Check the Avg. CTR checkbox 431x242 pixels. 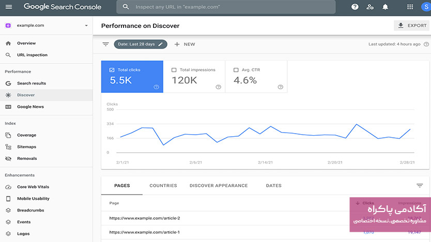[x=236, y=70]
